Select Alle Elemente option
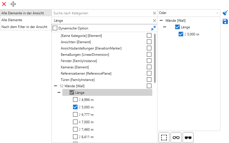 pos(12,20)
